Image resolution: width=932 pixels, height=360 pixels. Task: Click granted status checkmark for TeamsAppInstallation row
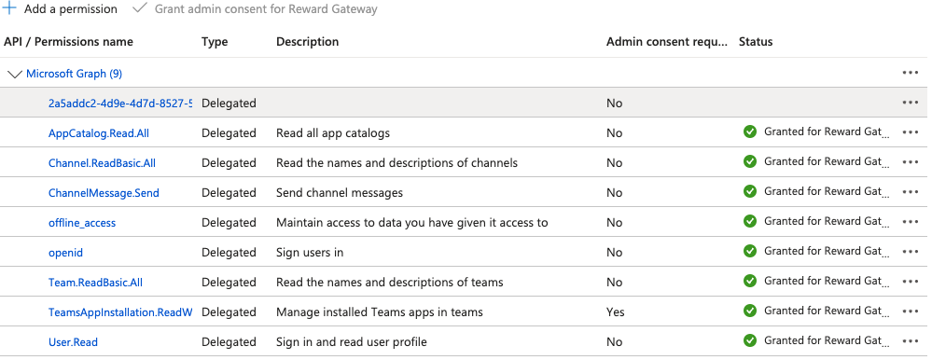pyautogui.click(x=750, y=310)
